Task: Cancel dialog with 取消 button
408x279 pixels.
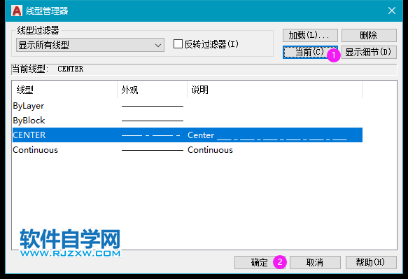Action: click(x=315, y=262)
